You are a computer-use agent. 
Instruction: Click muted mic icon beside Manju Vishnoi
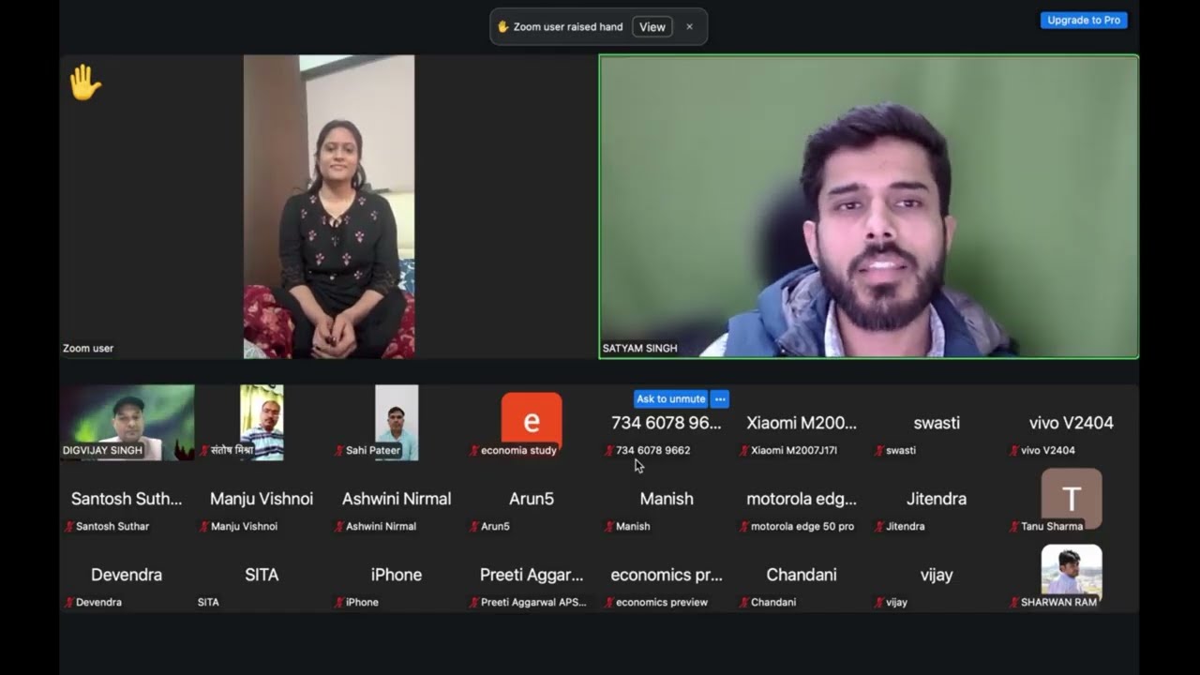tap(204, 527)
